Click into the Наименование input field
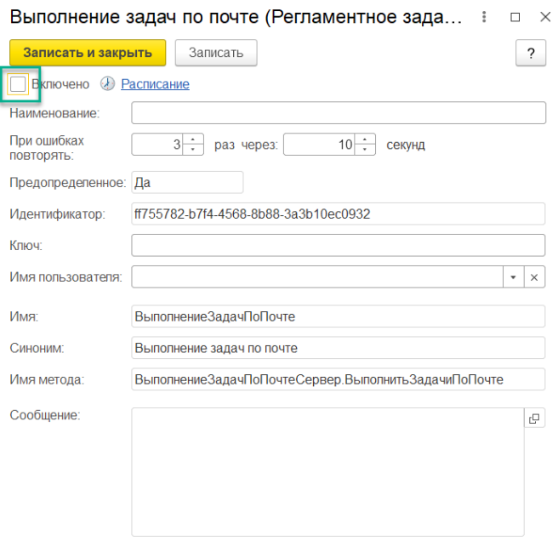 click(x=338, y=113)
